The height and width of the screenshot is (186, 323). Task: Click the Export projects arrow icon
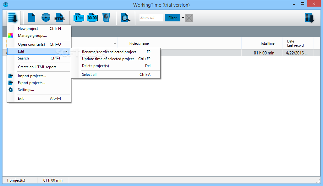[11, 82]
